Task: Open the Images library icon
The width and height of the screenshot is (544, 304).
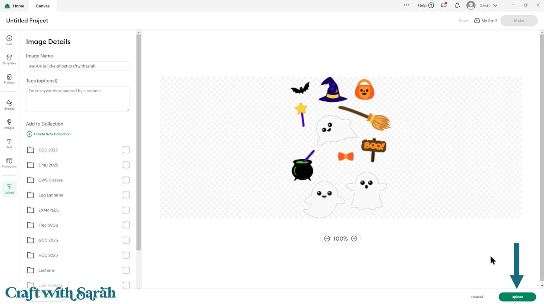Action: (x=9, y=124)
